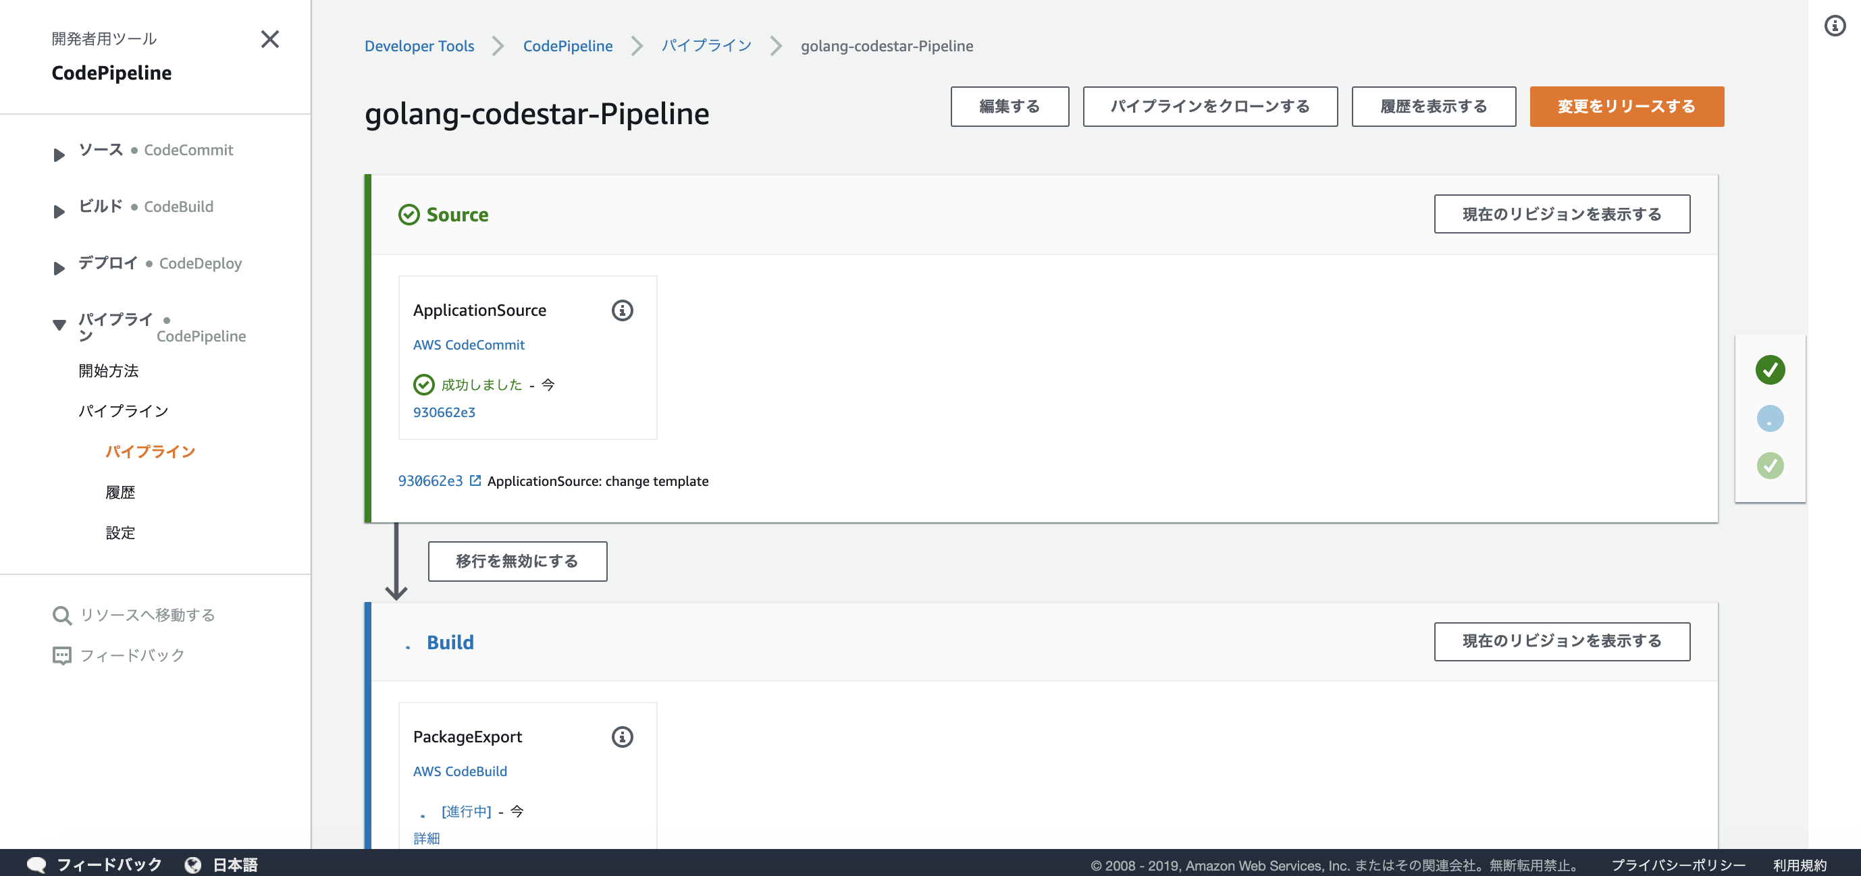The image size is (1861, 876).
Task: Jump to third stage via light green marker
Action: (x=1770, y=466)
